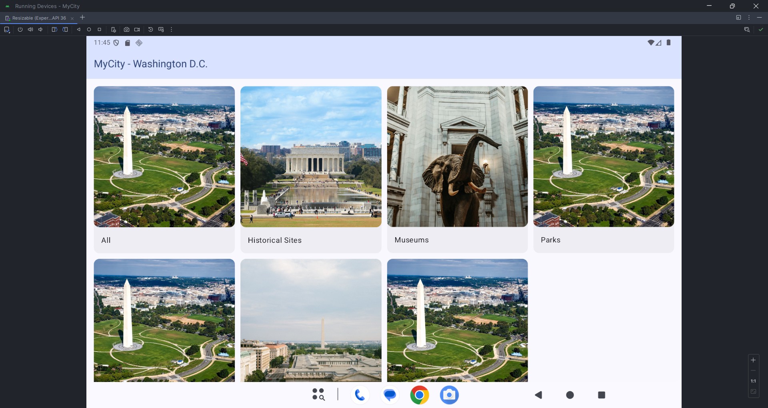768x408 pixels.
Task: Select the Resizable API 36 device tab
Action: pyautogui.click(x=39, y=18)
